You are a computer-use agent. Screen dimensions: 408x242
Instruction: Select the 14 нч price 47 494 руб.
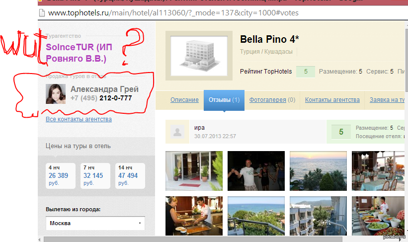point(130,175)
